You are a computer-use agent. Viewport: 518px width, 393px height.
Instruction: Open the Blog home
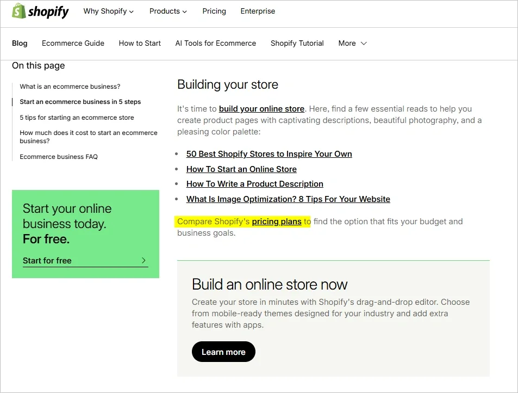pos(20,44)
